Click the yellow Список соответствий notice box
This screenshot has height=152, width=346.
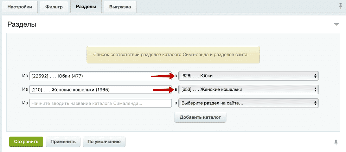173,55
